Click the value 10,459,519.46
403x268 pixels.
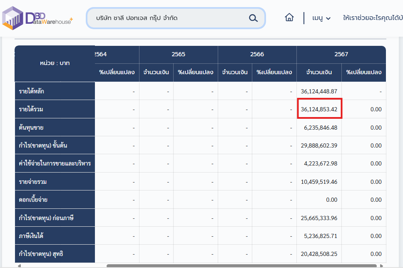coord(319,182)
